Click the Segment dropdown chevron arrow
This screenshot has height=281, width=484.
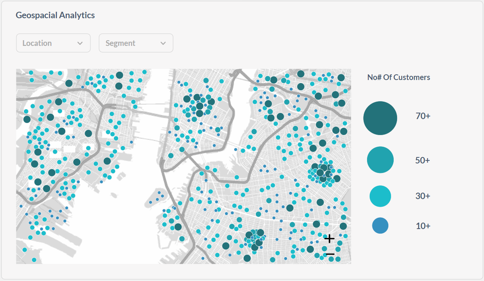point(163,43)
